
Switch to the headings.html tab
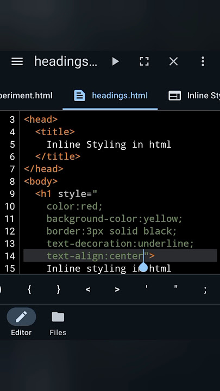click(x=110, y=96)
